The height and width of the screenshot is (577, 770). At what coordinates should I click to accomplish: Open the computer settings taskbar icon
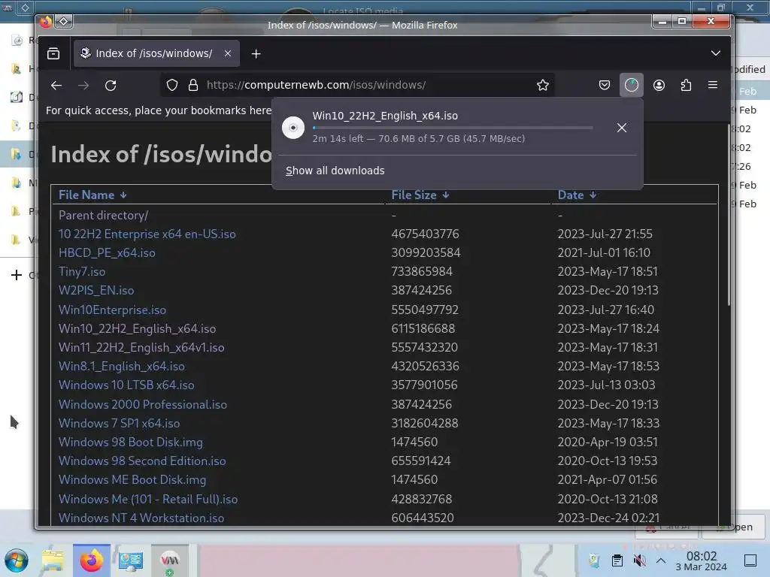(x=131, y=560)
